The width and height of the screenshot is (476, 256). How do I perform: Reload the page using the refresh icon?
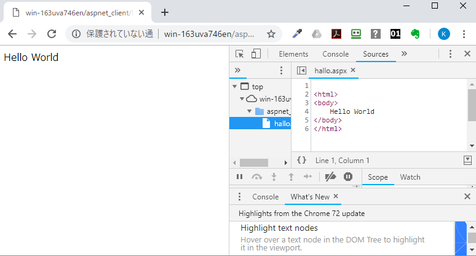tap(52, 34)
